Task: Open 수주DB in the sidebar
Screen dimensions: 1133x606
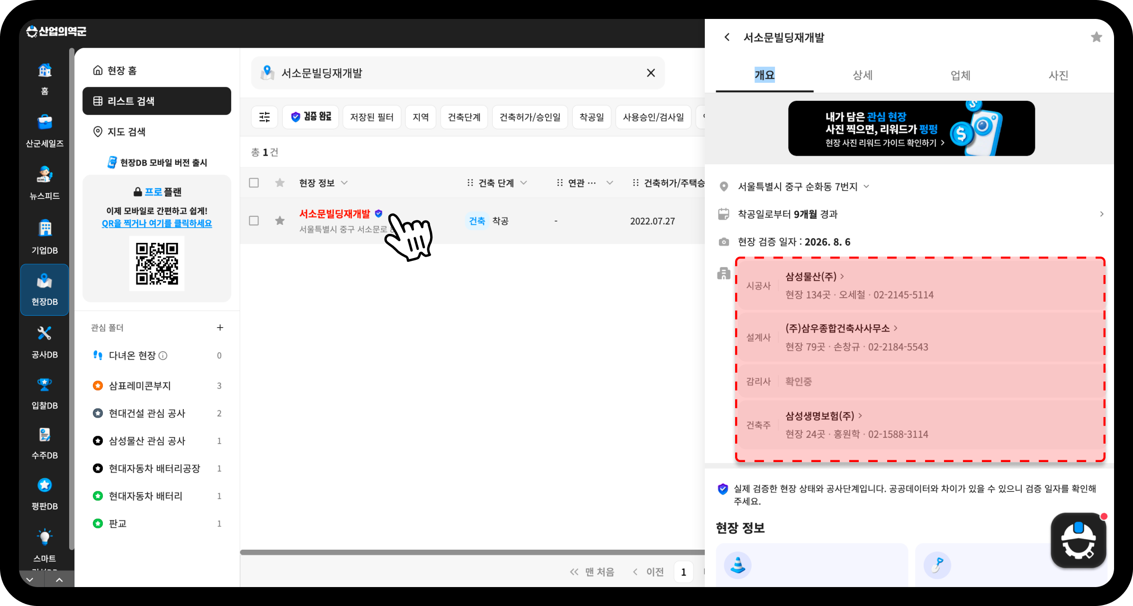Action: pyautogui.click(x=45, y=443)
